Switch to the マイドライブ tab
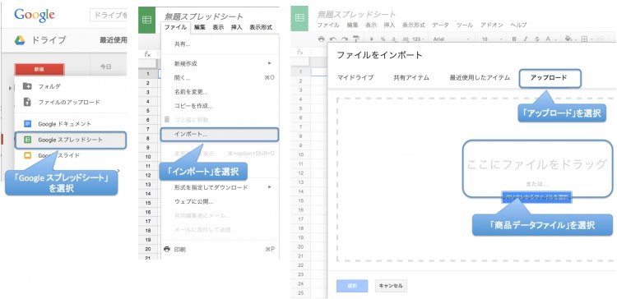This screenshot has width=617, height=299. (x=355, y=78)
